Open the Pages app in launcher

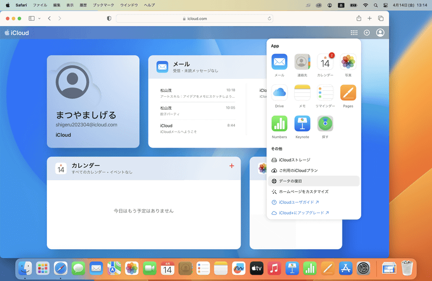coord(348,92)
